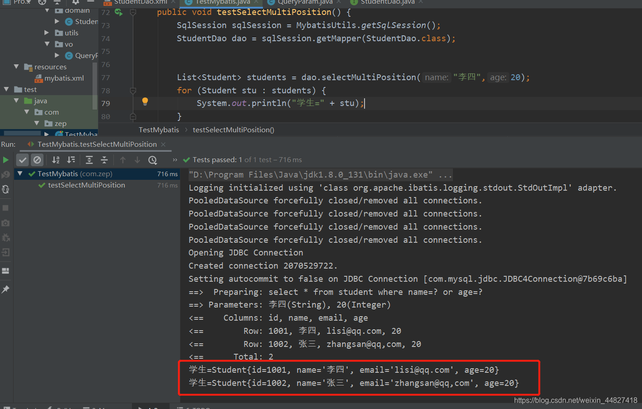
Task: Pin the Run tab with pin icon
Action: point(6,289)
